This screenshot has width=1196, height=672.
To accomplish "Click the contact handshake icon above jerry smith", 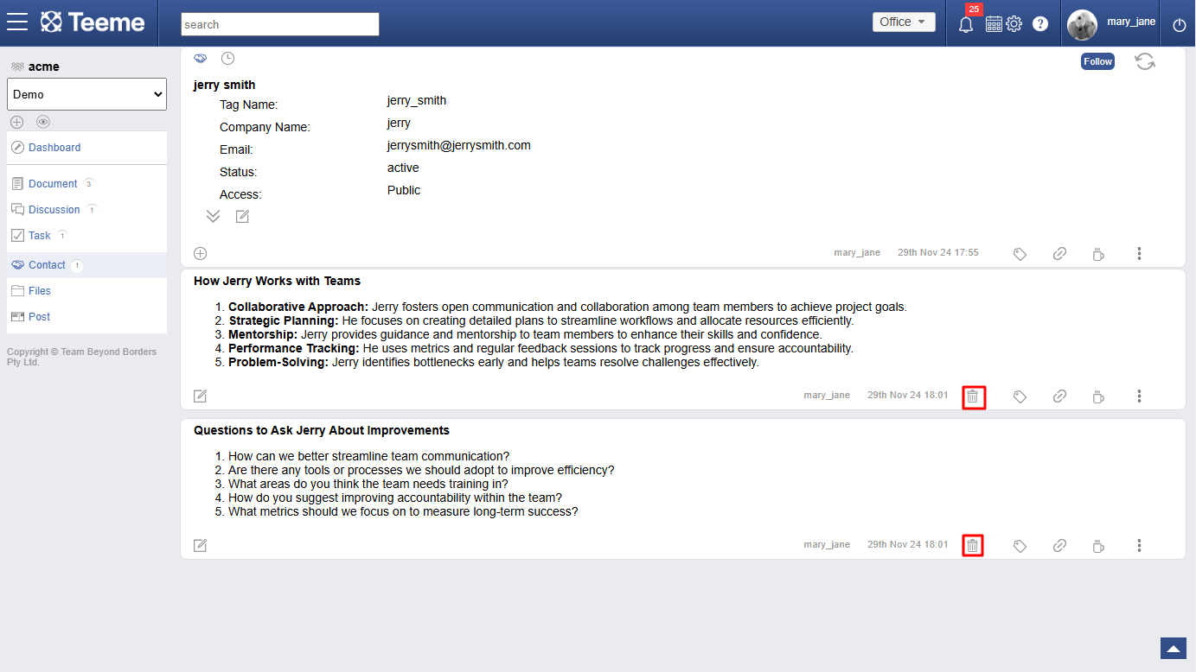I will (x=200, y=58).
